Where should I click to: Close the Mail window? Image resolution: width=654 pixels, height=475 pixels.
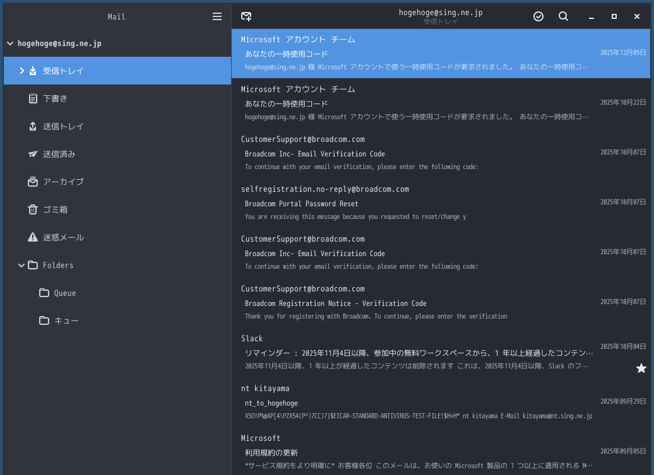637,16
